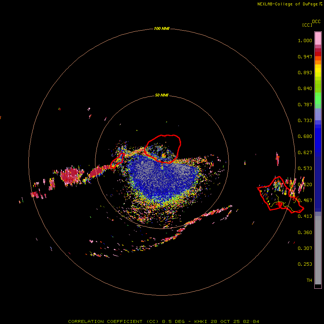324x324 pixels.
Task: Click the [CC] unit label
Action: (x=307, y=25)
